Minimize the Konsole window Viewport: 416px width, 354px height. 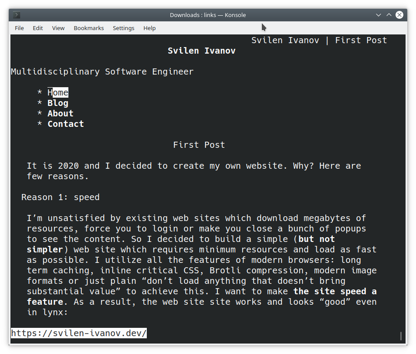coord(379,15)
